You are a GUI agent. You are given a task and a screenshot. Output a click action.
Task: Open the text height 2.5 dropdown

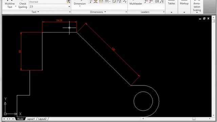[69, 7]
